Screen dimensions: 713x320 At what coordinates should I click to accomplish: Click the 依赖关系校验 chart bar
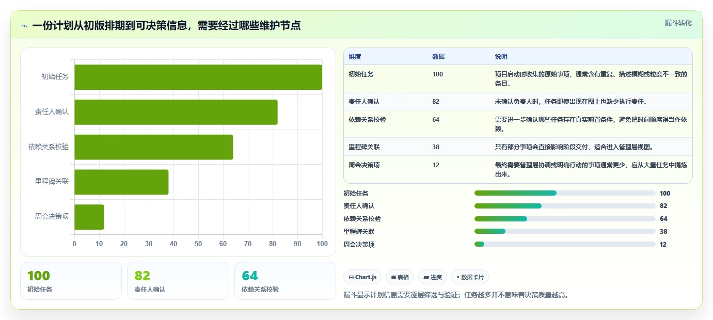coord(154,147)
